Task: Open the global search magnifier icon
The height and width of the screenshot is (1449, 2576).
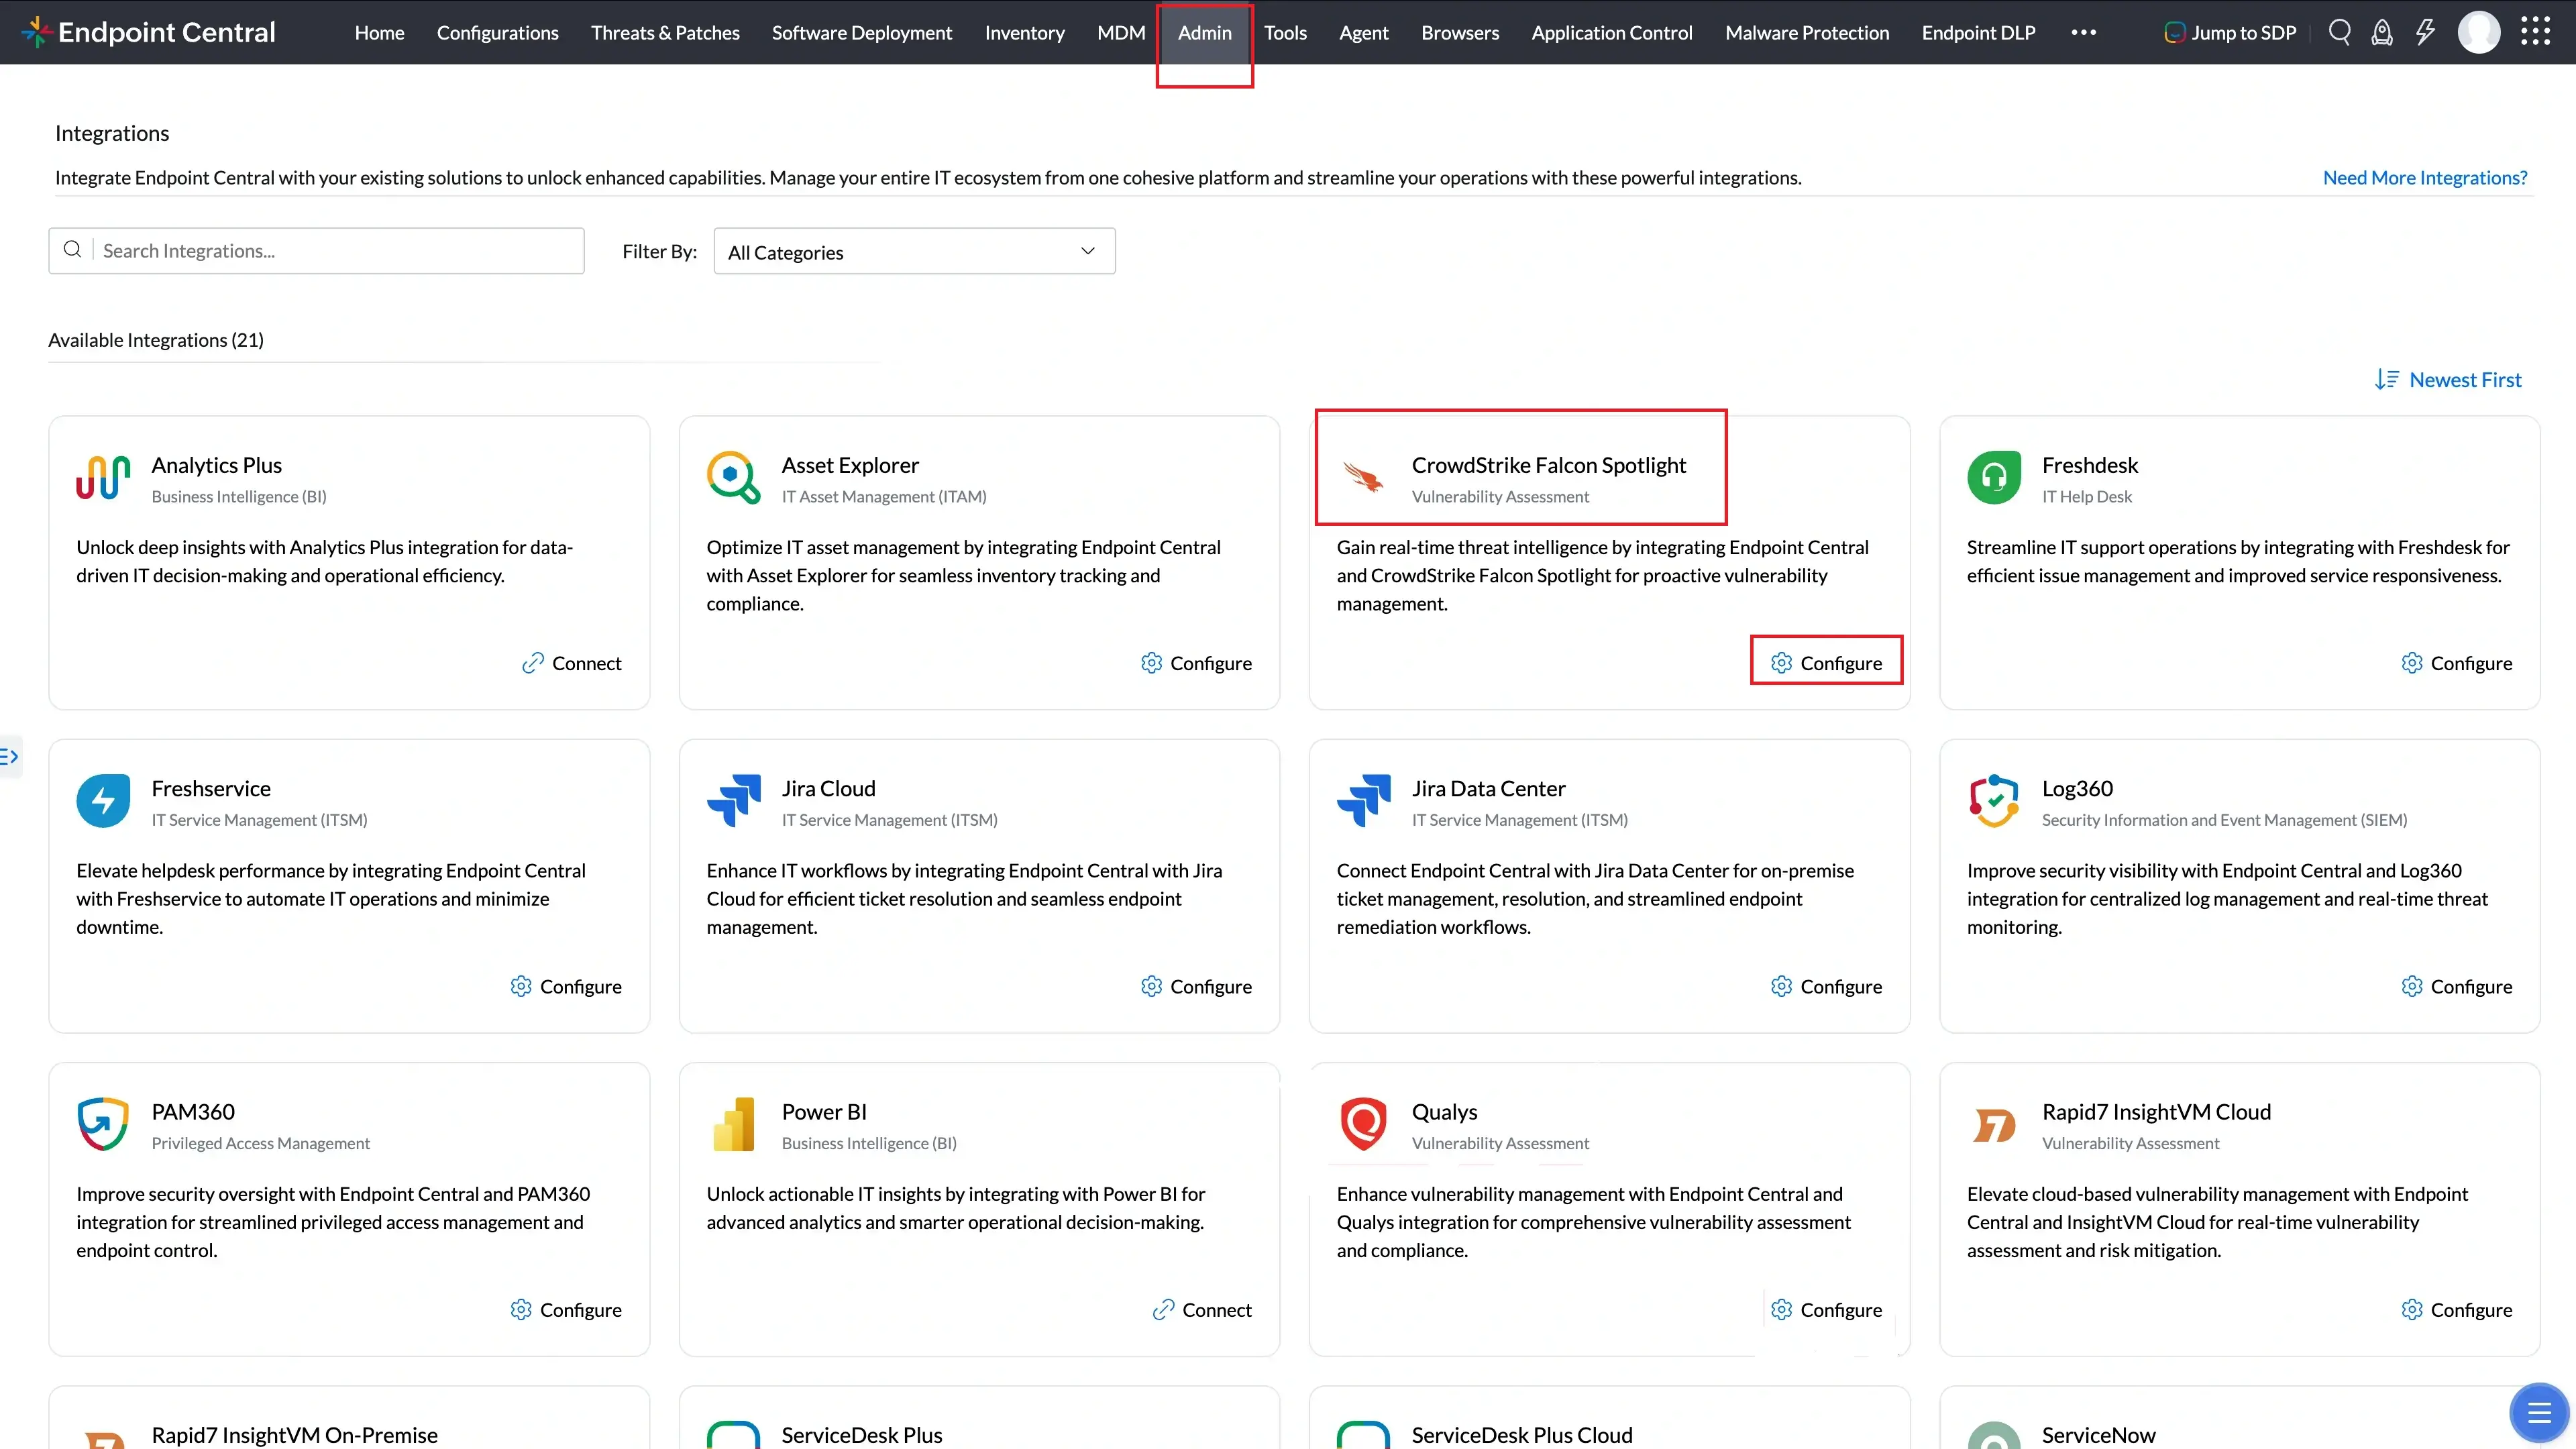Action: (x=2339, y=32)
